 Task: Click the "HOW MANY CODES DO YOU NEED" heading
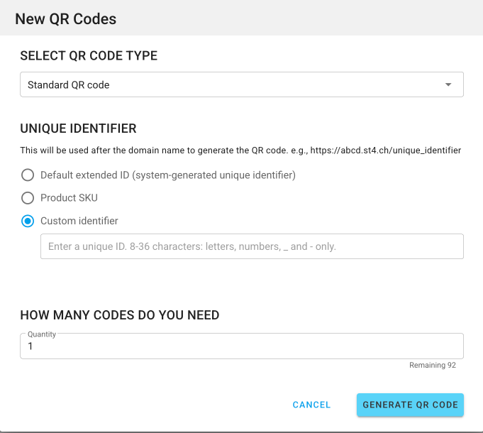coord(120,315)
